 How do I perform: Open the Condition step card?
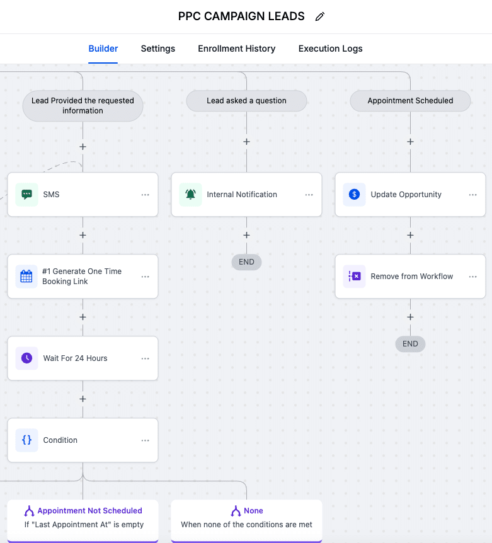[x=83, y=440]
